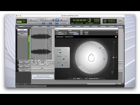Enable Grid edit mode
Image resolution: width=140 pixels, height=105 pixels.
24,22
